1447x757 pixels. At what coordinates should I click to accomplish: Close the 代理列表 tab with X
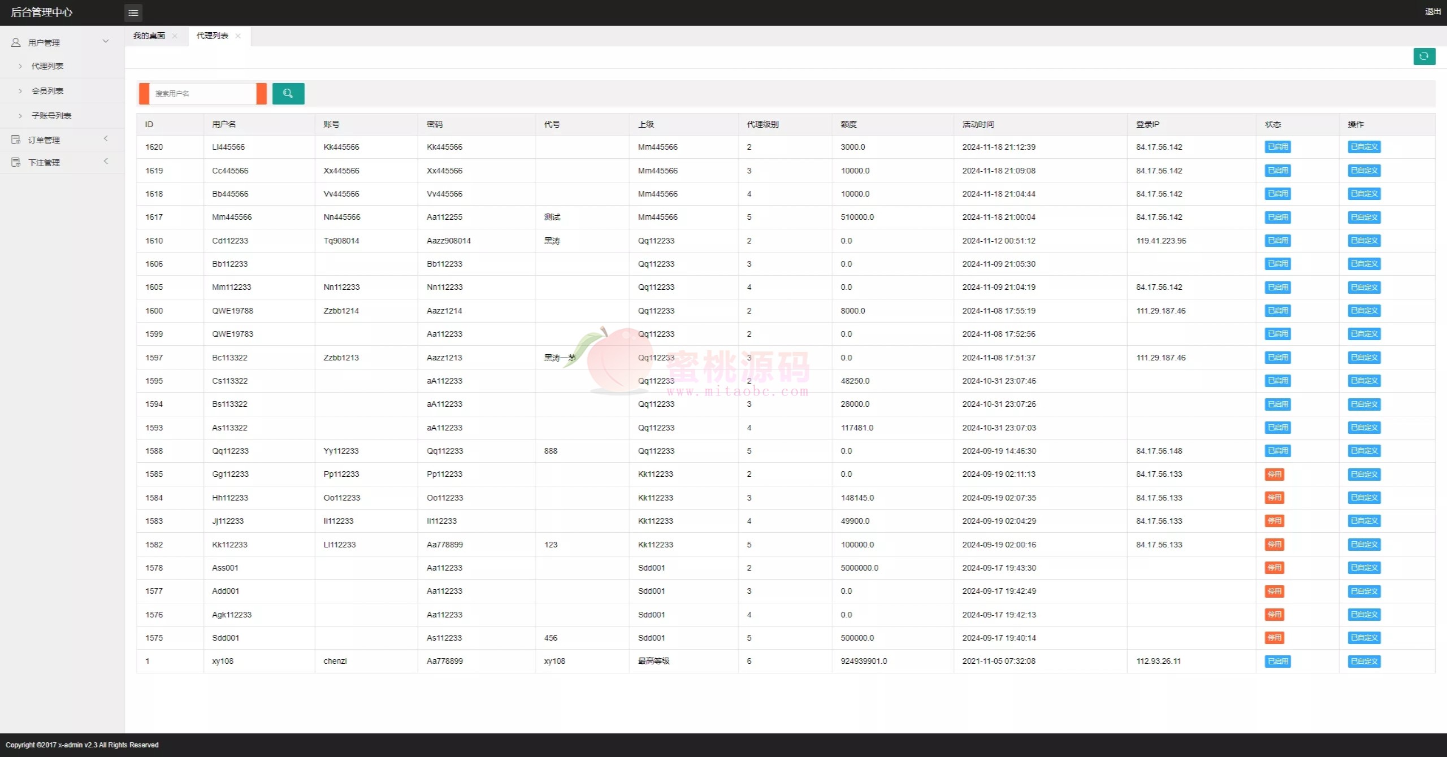tap(238, 36)
